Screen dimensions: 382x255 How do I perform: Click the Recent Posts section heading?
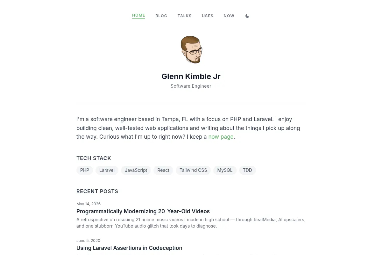tap(97, 191)
